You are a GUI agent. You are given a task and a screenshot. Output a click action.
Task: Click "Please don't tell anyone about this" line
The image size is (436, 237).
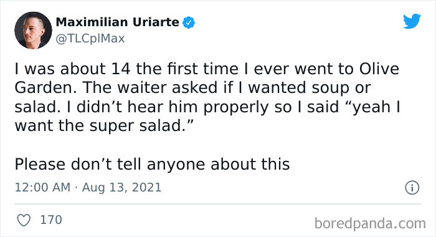(152, 164)
